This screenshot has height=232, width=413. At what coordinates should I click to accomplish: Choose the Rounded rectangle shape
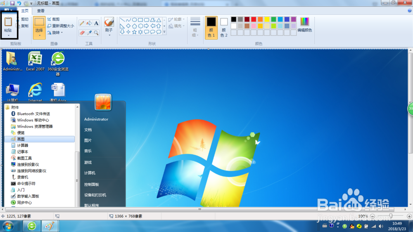point(147,20)
